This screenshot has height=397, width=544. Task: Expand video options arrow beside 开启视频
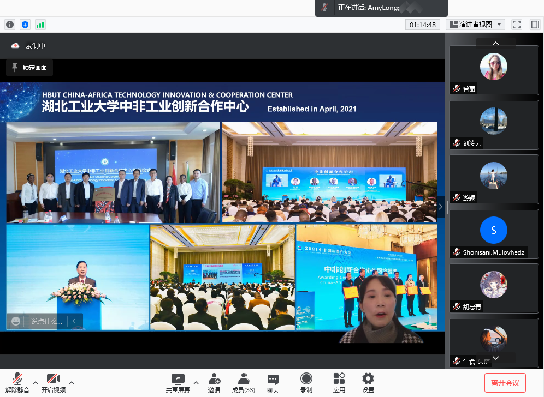pyautogui.click(x=71, y=382)
